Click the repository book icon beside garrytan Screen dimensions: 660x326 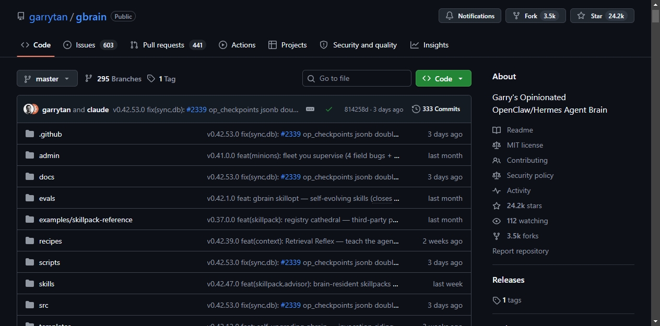21,16
